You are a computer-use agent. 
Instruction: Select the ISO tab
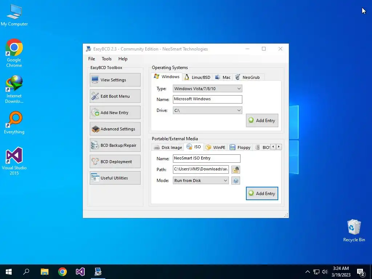(194, 147)
